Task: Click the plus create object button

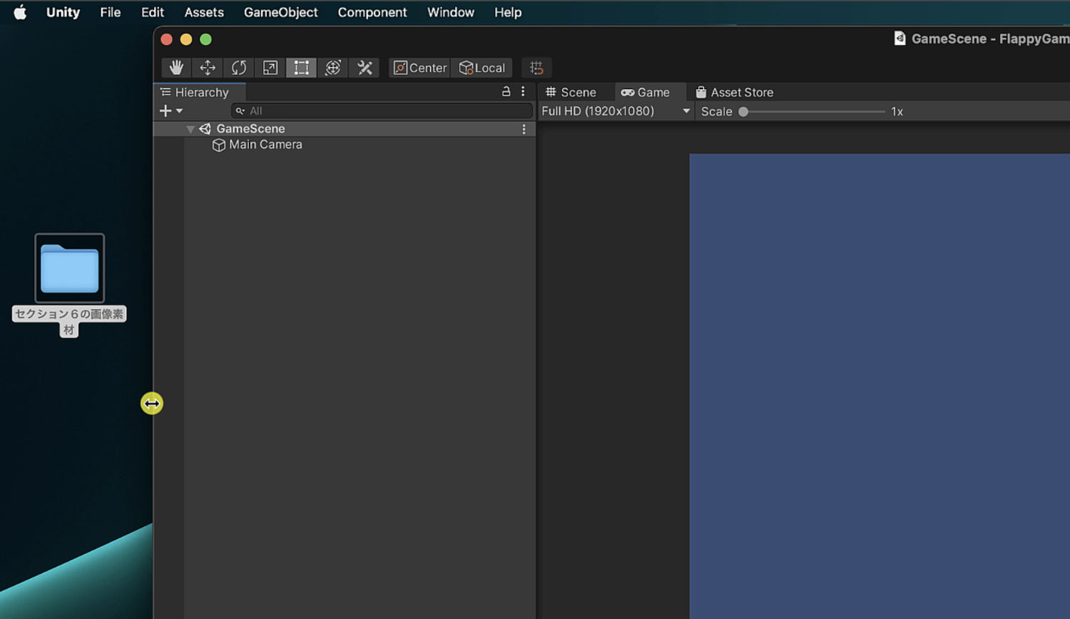Action: point(165,111)
